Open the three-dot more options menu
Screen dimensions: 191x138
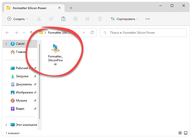(147, 19)
